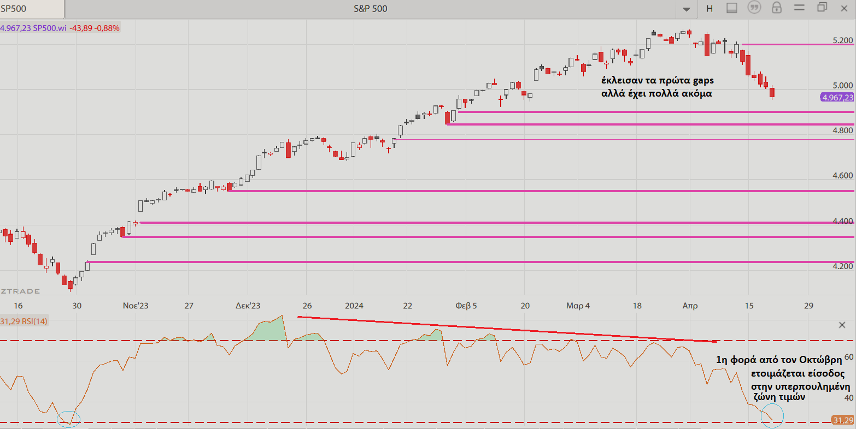Click the SP500 symbol field
The width and height of the screenshot is (856, 429).
tap(32, 9)
